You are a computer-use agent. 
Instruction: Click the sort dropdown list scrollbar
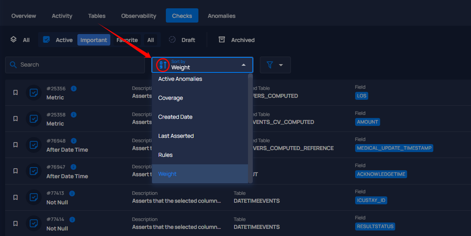point(250,128)
